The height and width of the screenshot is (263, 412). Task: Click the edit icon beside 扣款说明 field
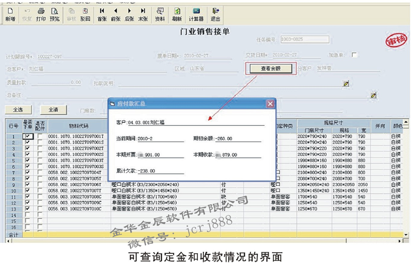click(x=346, y=82)
